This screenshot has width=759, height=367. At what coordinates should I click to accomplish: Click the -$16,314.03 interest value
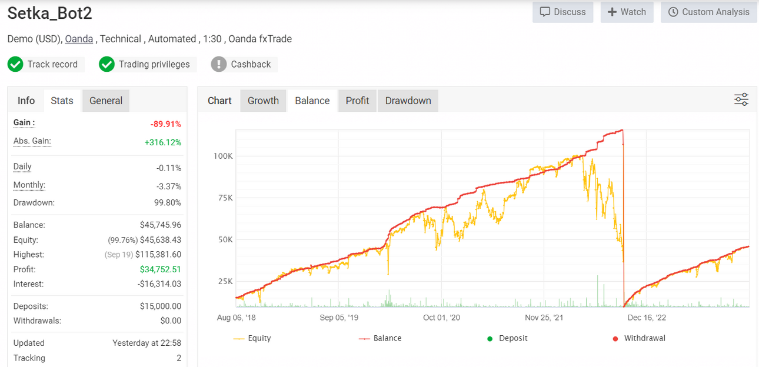point(159,284)
